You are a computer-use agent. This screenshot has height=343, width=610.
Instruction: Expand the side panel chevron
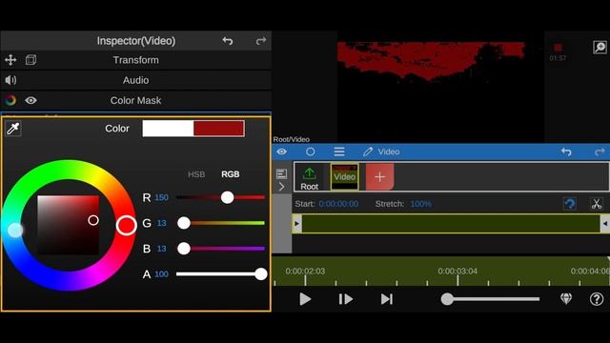tap(282, 187)
